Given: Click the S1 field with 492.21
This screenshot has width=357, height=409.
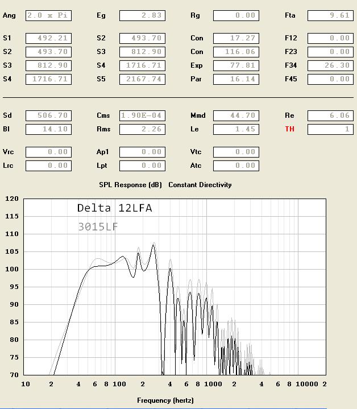Looking at the screenshot, I should (x=48, y=38).
